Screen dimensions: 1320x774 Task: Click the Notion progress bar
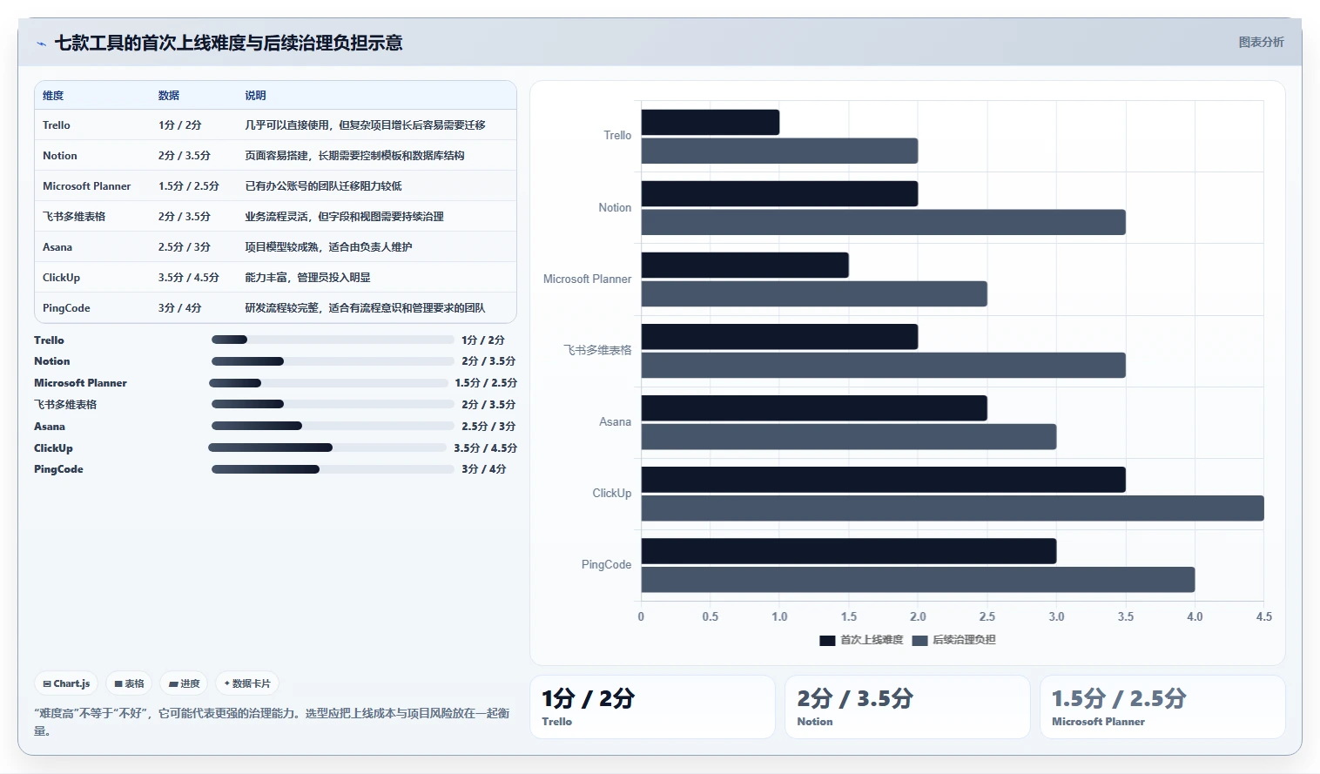[333, 361]
